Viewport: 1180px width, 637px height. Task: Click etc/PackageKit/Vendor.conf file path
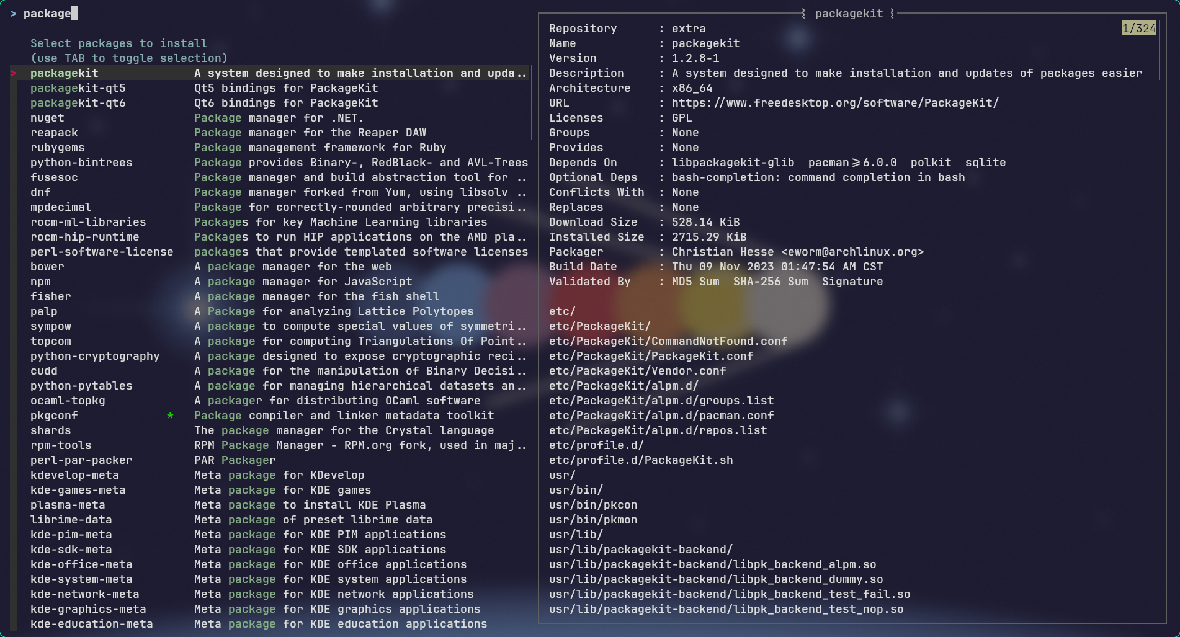[x=637, y=371]
